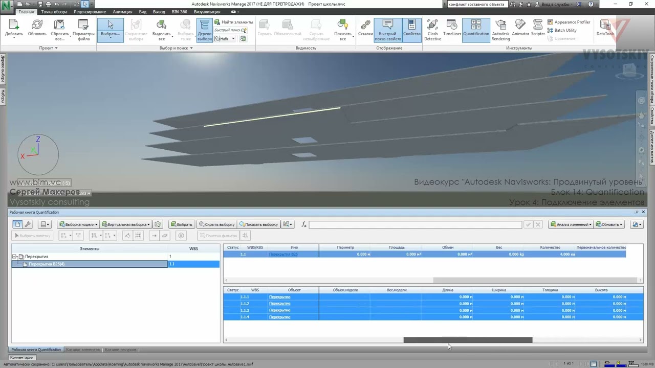
Task: Click the Navisworks application menu button
Action: (x=7, y=8)
